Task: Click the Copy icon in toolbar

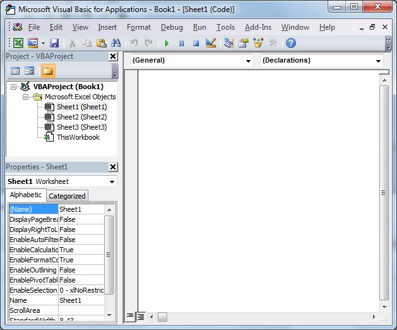Action: [x=86, y=43]
